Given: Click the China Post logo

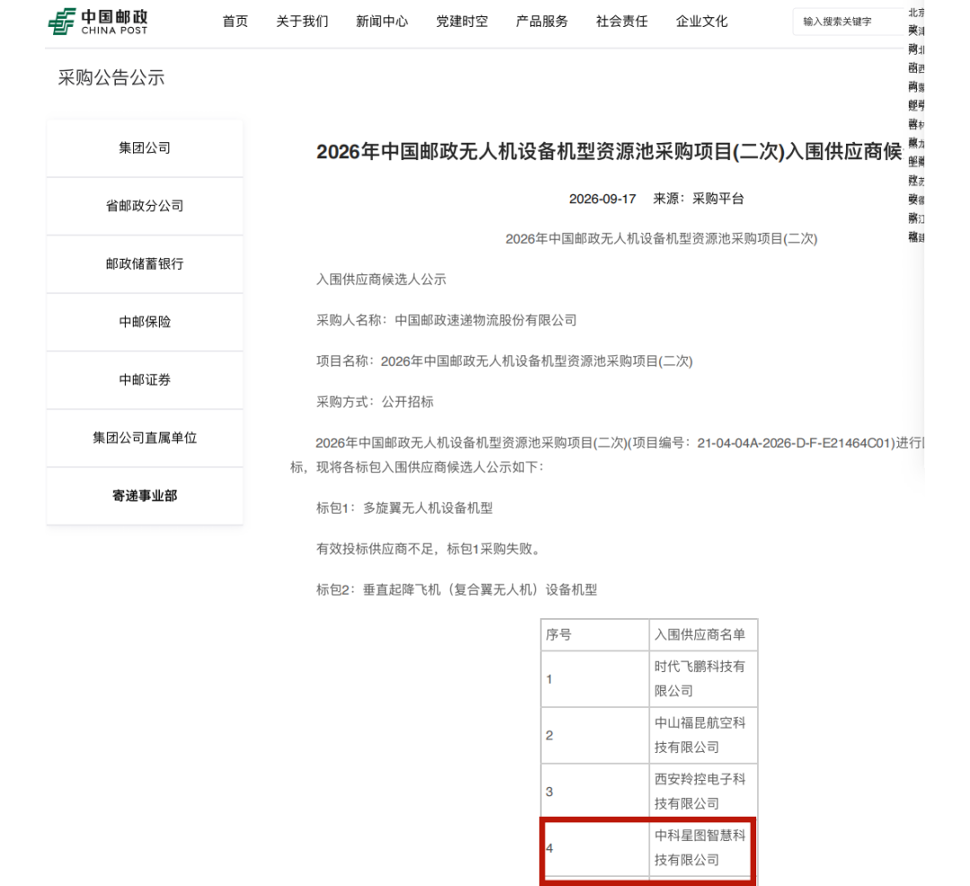Looking at the screenshot, I should click(98, 22).
